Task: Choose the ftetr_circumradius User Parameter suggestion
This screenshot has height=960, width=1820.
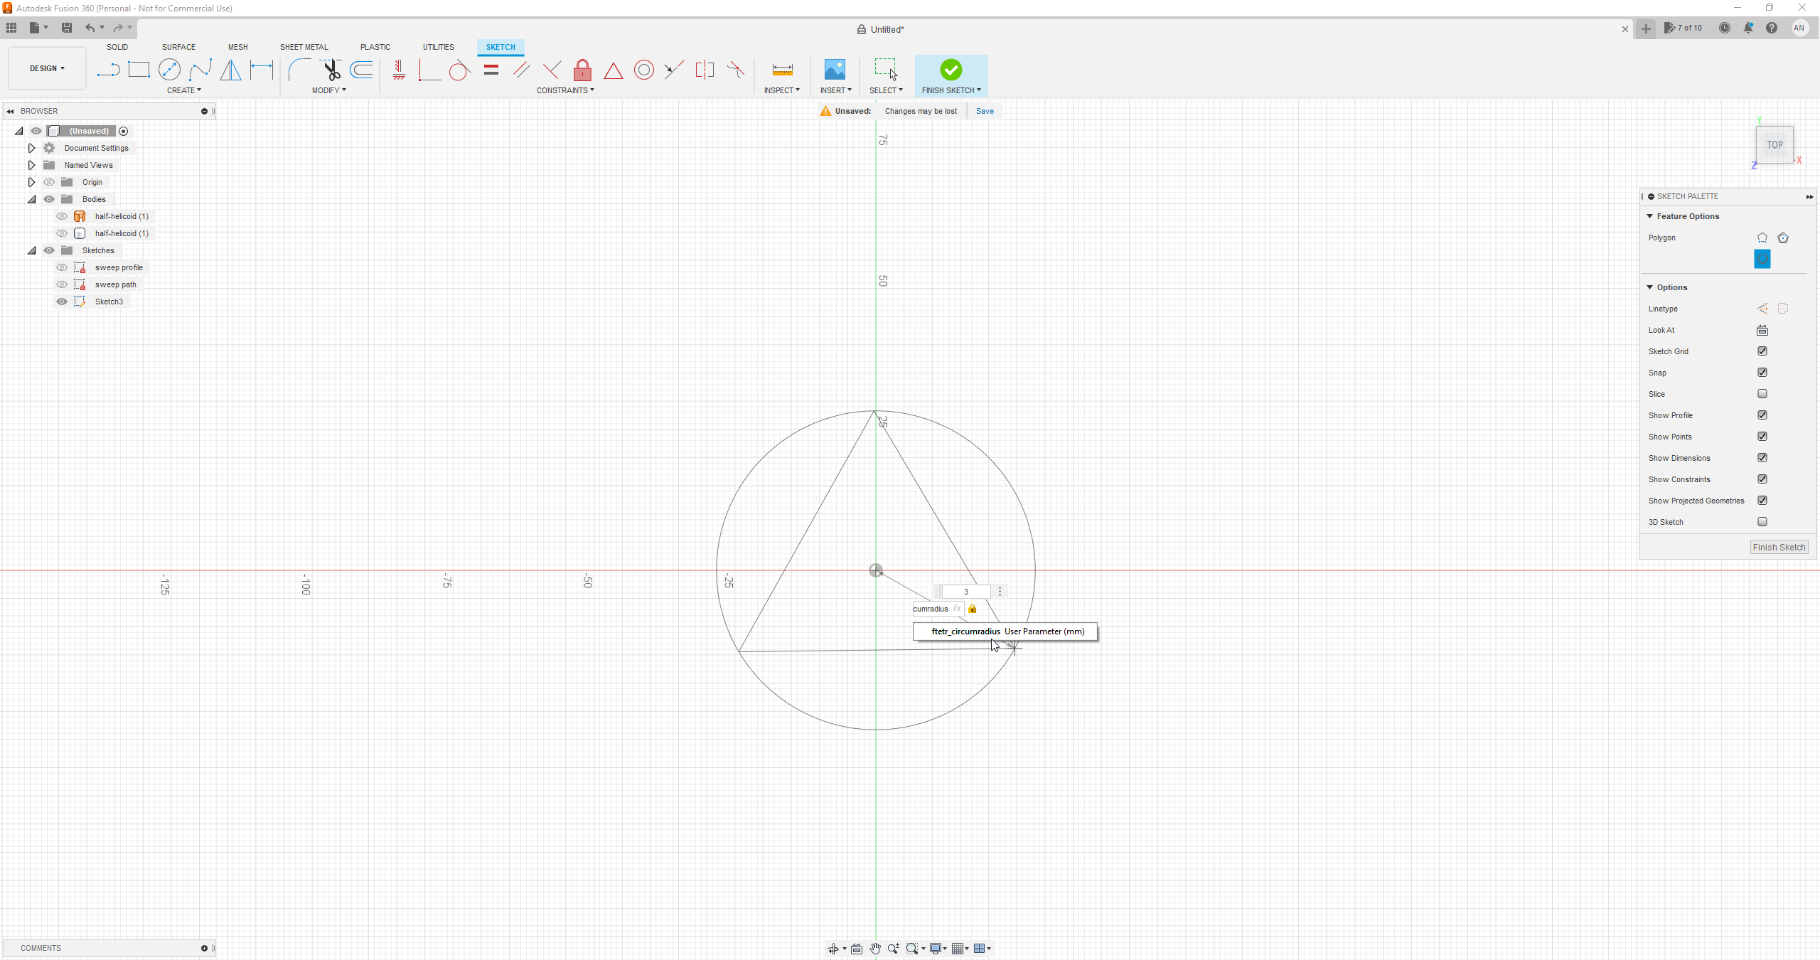Action: 1005,631
